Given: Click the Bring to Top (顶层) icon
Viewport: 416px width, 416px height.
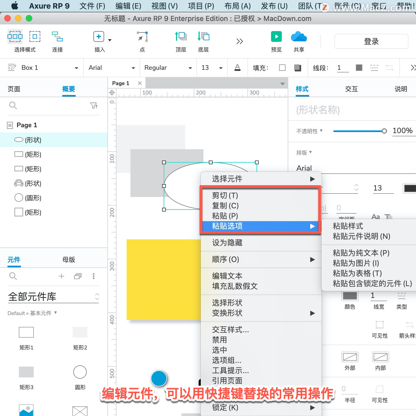Looking at the screenshot, I should [181, 36].
